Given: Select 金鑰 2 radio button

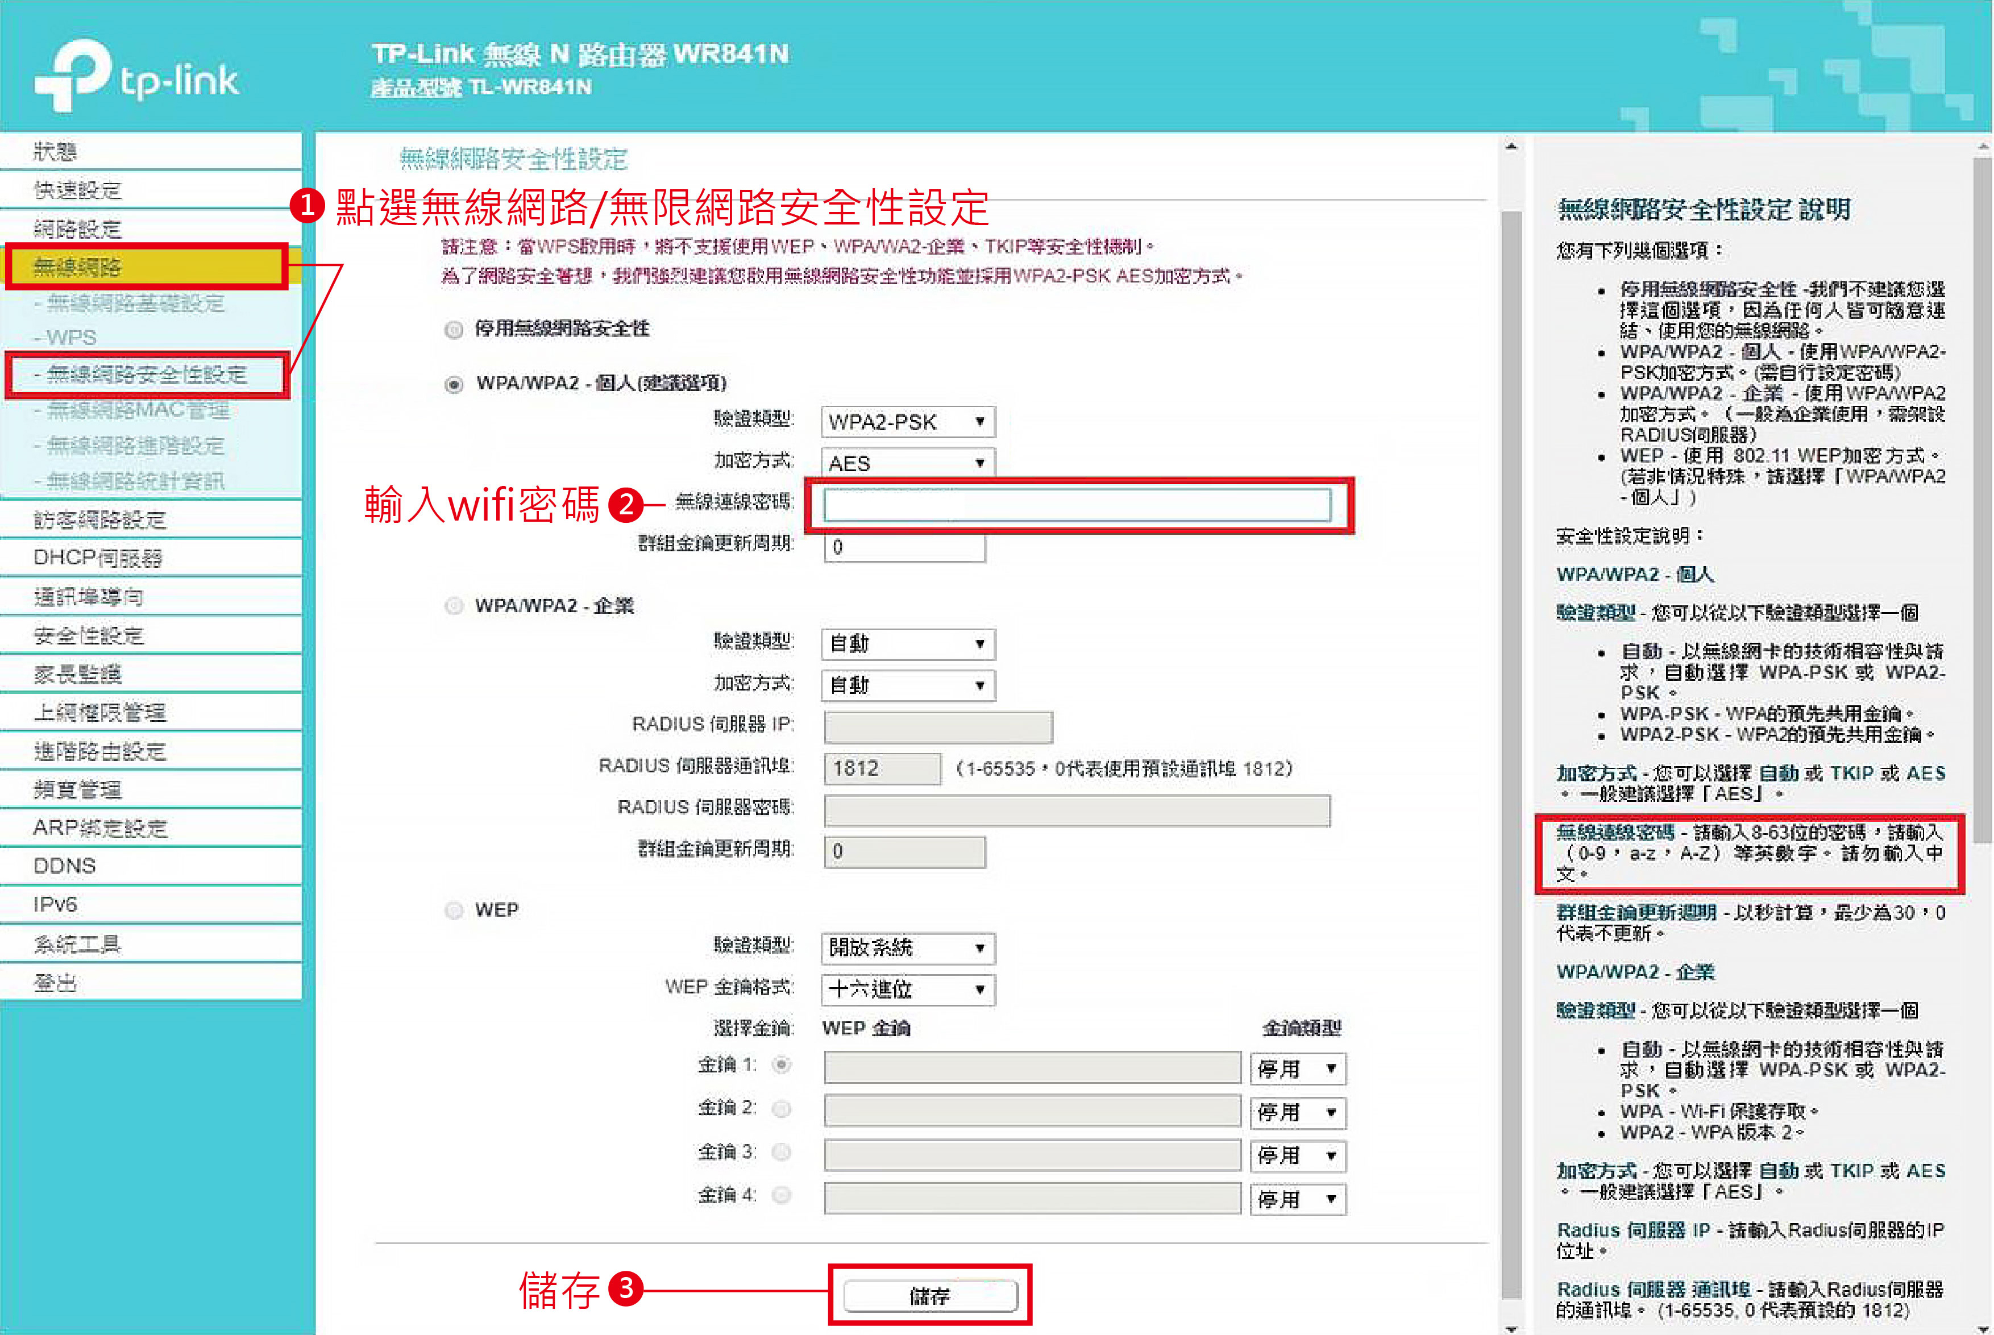Looking at the screenshot, I should [781, 1109].
